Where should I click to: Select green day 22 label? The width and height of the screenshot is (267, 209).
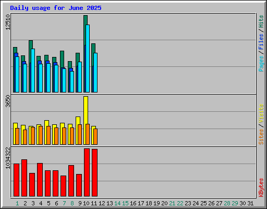tap(180, 203)
